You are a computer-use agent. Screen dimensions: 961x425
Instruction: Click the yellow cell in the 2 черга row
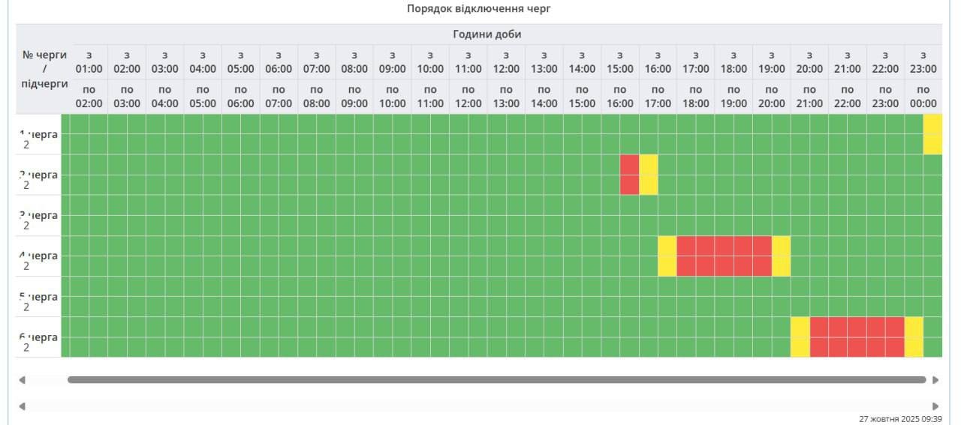[x=649, y=175]
